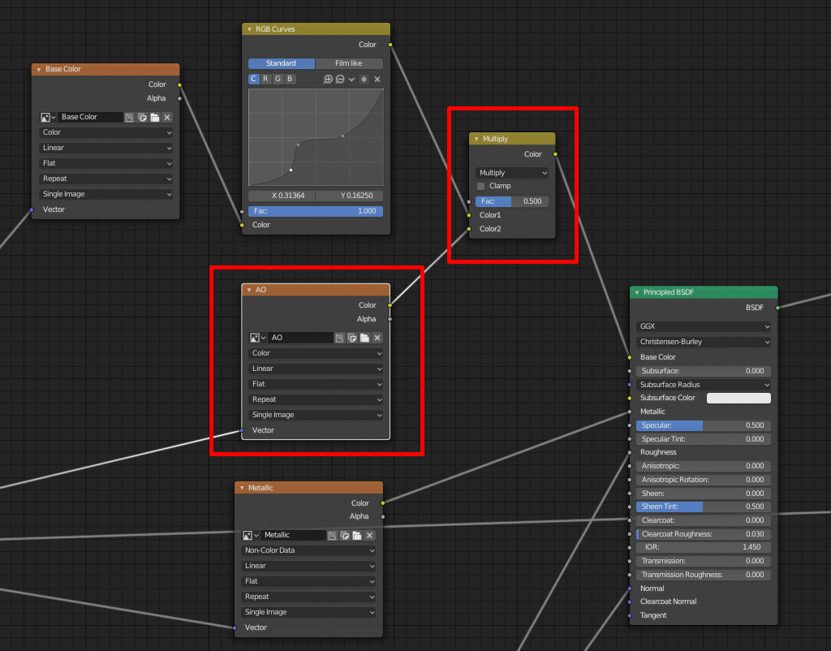Click the Principled BSDF output socket
Screen dimensions: 831x651
778,308
